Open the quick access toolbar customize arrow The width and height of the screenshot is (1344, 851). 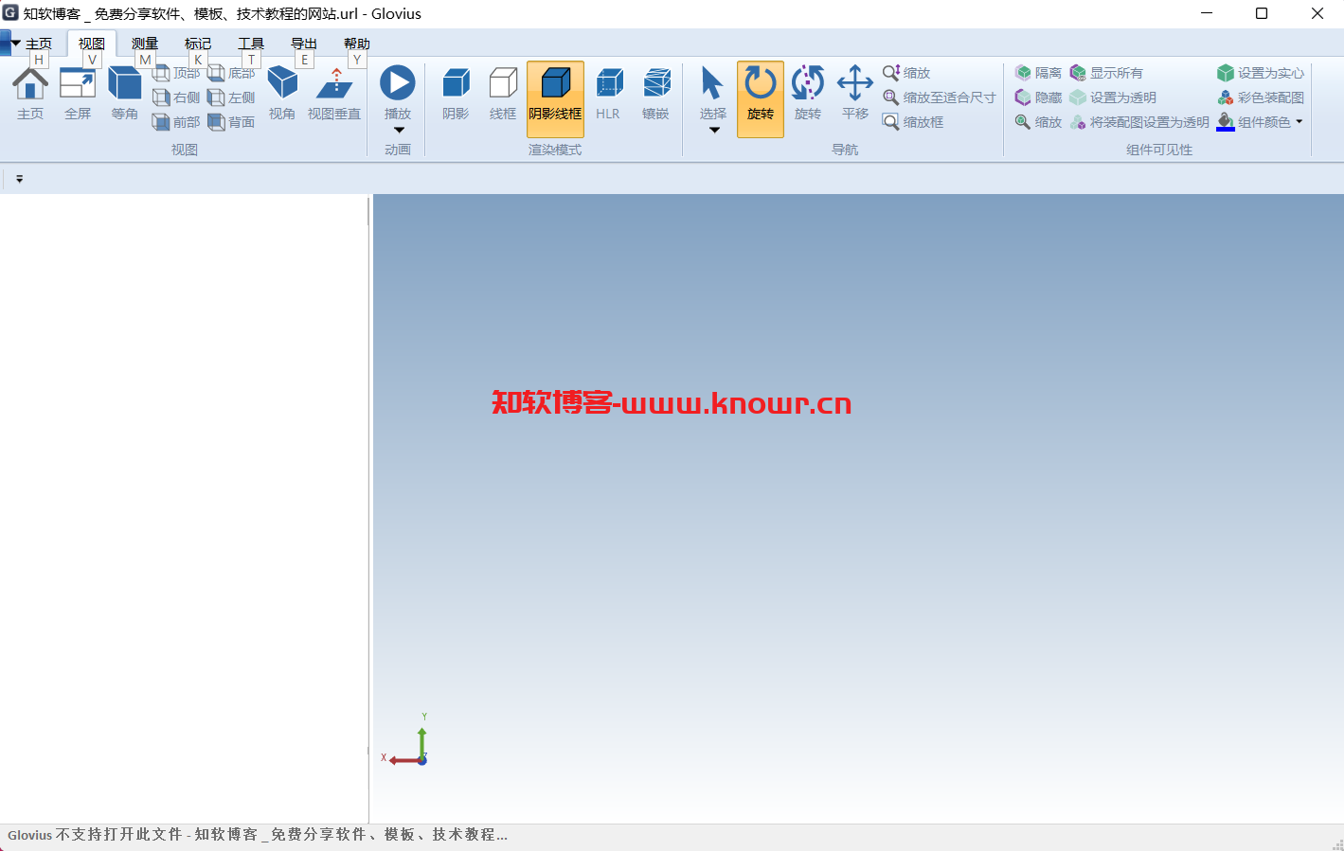coord(19,179)
